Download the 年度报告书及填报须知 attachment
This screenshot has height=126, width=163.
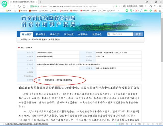coord(64,80)
